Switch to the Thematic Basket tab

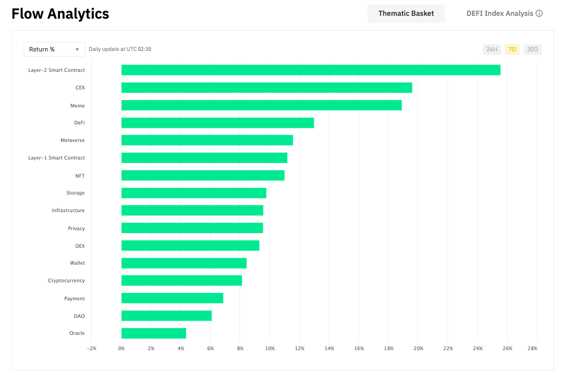coord(406,14)
